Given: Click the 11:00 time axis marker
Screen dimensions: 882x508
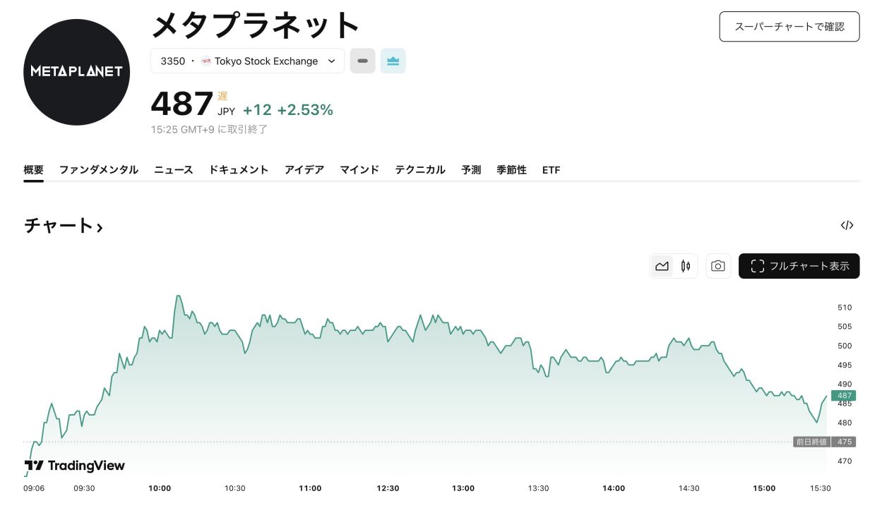Looking at the screenshot, I should click(x=310, y=488).
